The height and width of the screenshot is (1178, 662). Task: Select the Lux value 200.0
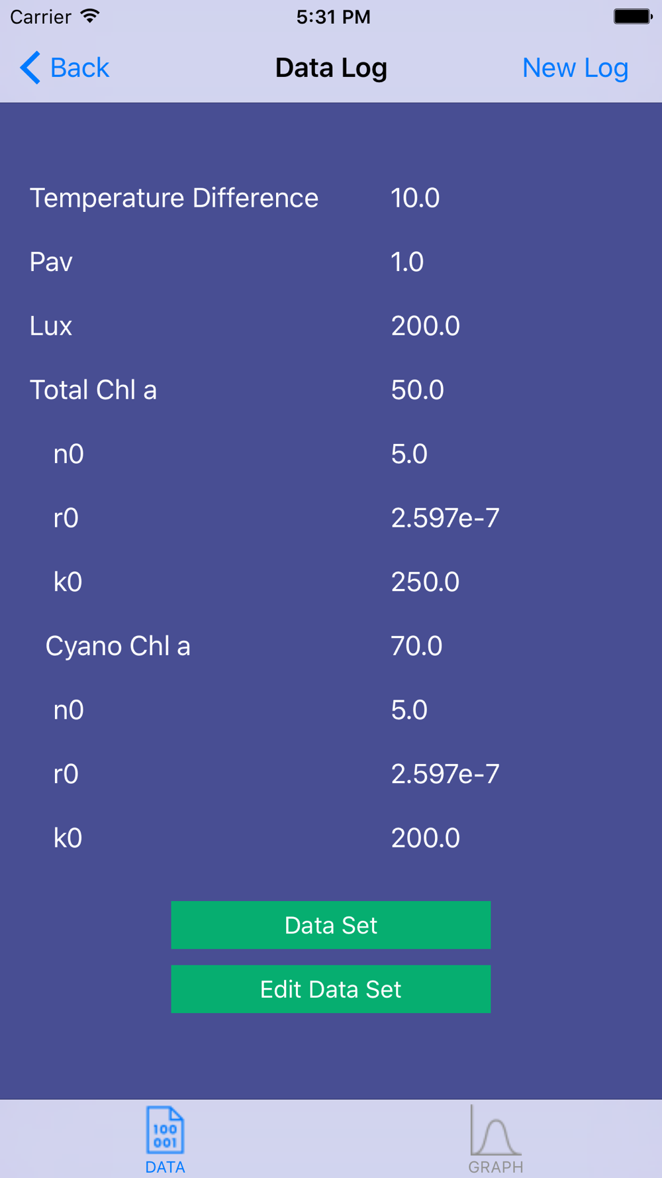[426, 326]
